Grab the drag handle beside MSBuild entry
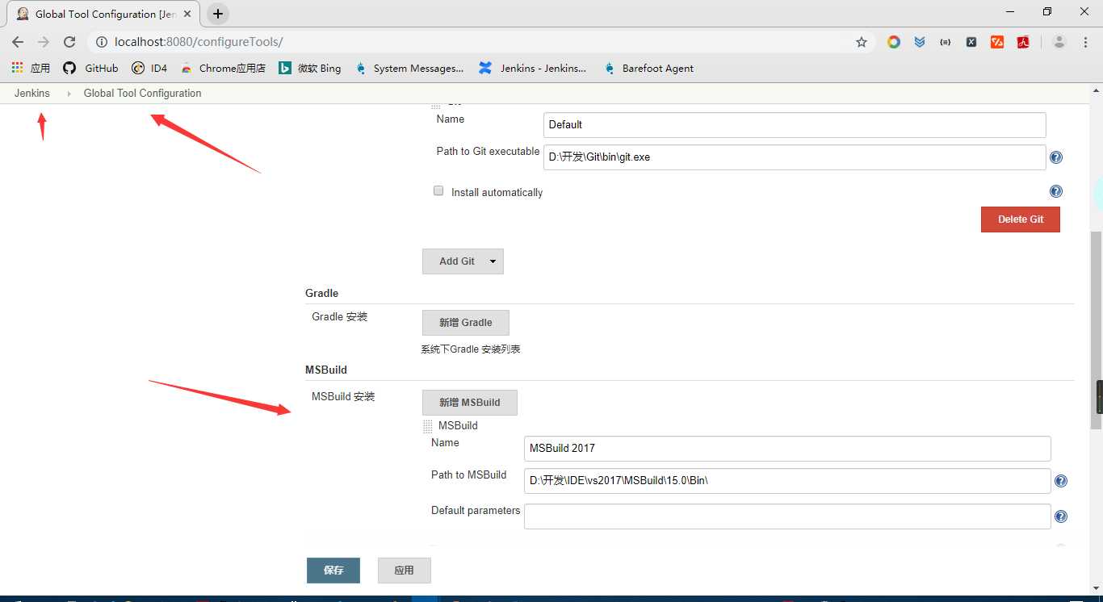This screenshot has height=602, width=1103. (x=428, y=426)
